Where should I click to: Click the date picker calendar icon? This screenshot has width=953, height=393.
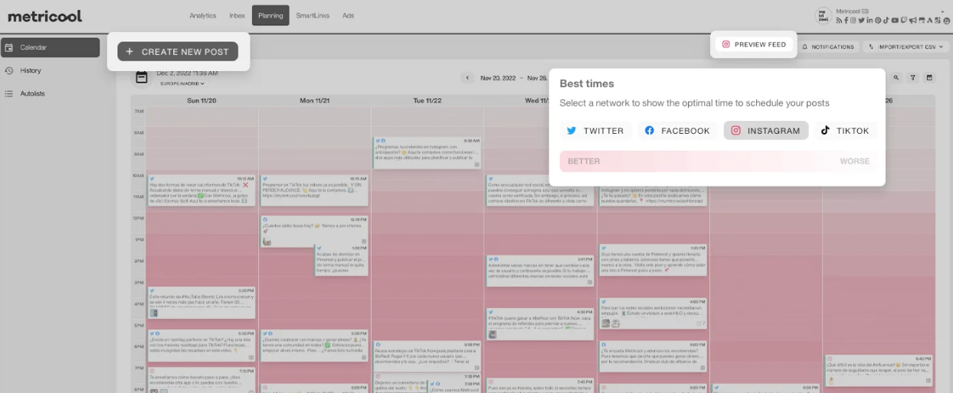tap(142, 77)
